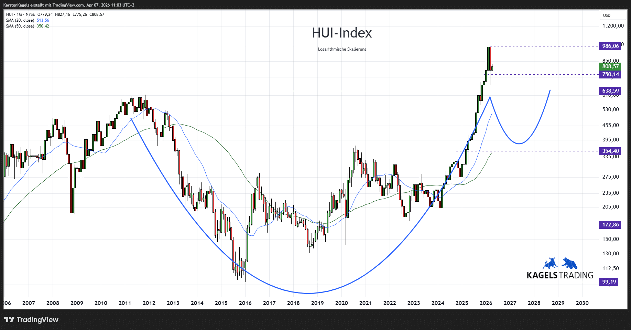Click the blue SMA value 513,56
Screen dimensions: 631x330
[44, 20]
